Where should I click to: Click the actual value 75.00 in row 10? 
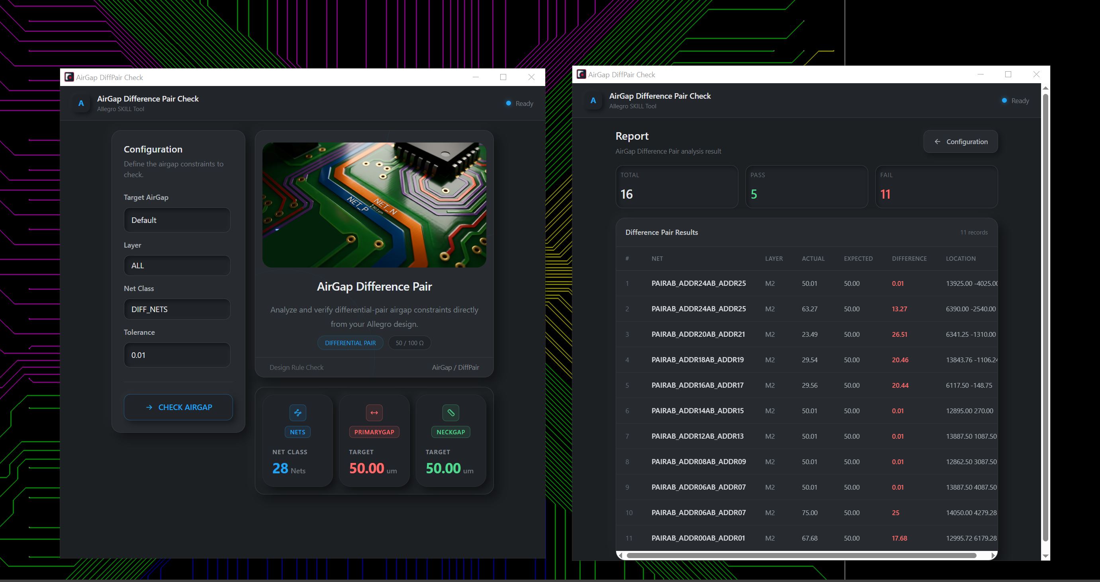(810, 512)
